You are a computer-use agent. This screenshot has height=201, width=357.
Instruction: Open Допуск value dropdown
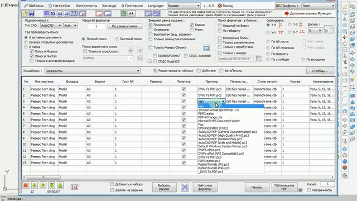(x=315, y=30)
